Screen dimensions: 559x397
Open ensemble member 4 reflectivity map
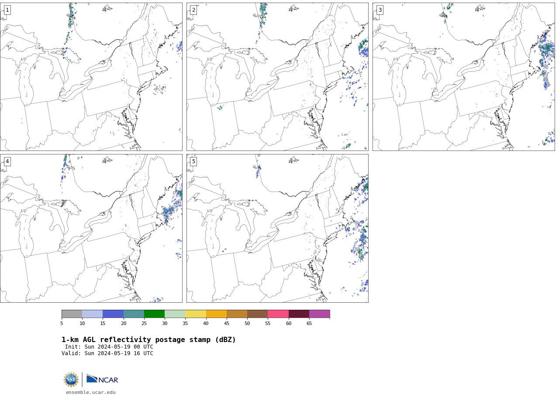point(91,228)
